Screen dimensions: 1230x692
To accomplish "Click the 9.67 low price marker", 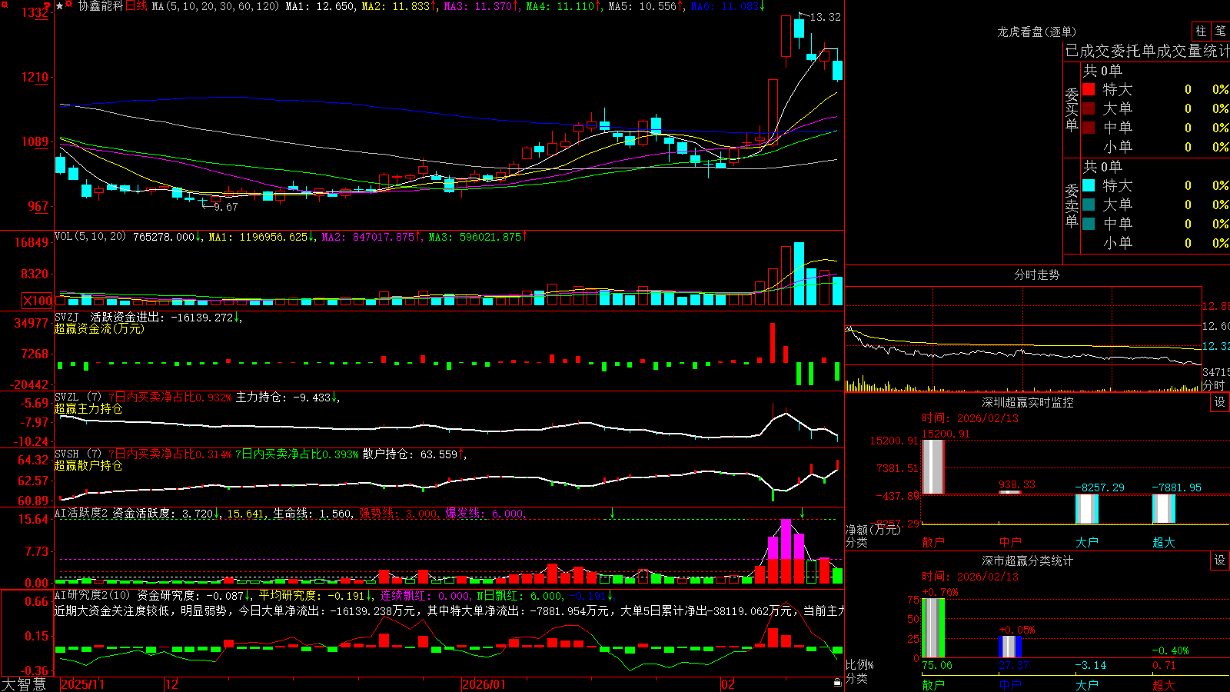I will pyautogui.click(x=225, y=207).
